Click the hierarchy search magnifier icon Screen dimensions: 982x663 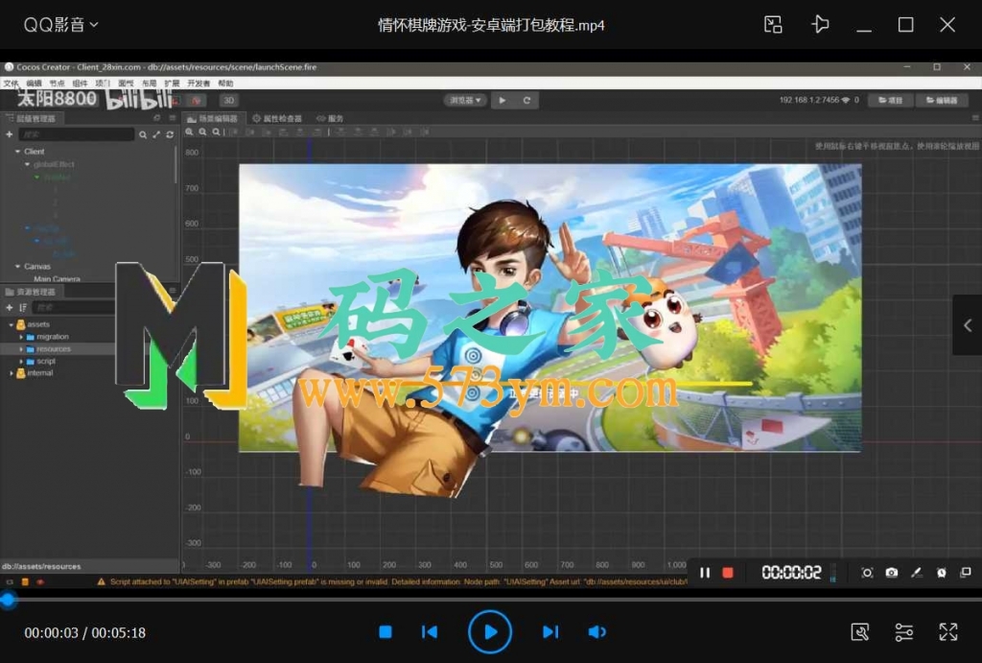(x=143, y=134)
